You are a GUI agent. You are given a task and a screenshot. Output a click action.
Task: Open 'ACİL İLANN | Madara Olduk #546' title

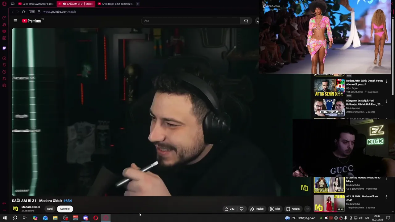[x=362, y=198]
